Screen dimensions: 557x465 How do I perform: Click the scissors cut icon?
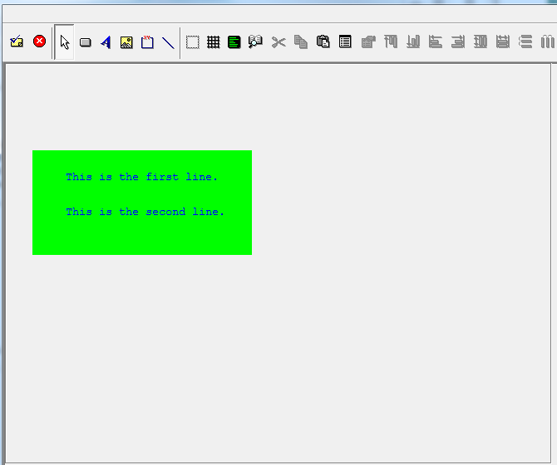[278, 42]
